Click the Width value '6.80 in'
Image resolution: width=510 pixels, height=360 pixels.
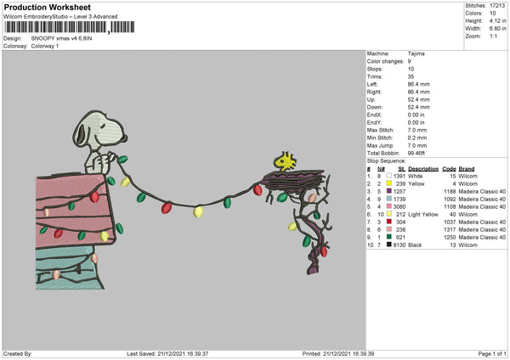pyautogui.click(x=497, y=29)
